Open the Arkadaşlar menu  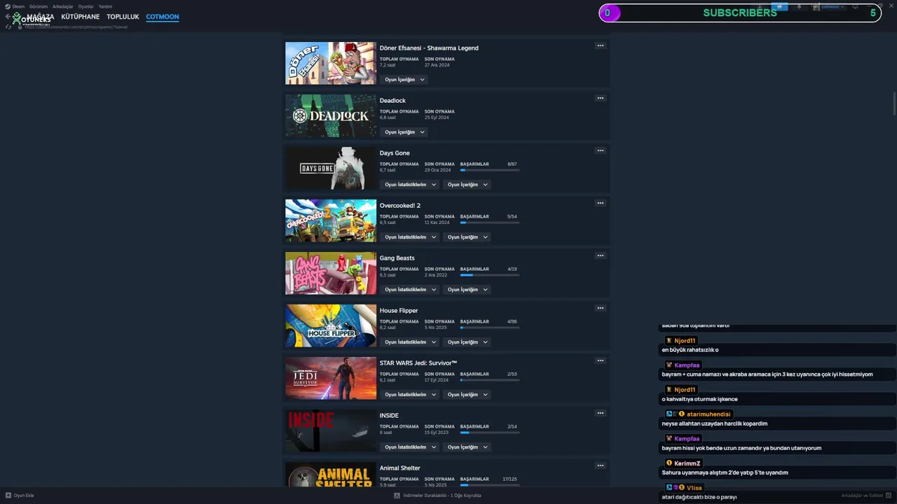pos(63,6)
